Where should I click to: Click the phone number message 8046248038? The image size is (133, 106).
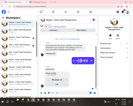tap(50, 69)
